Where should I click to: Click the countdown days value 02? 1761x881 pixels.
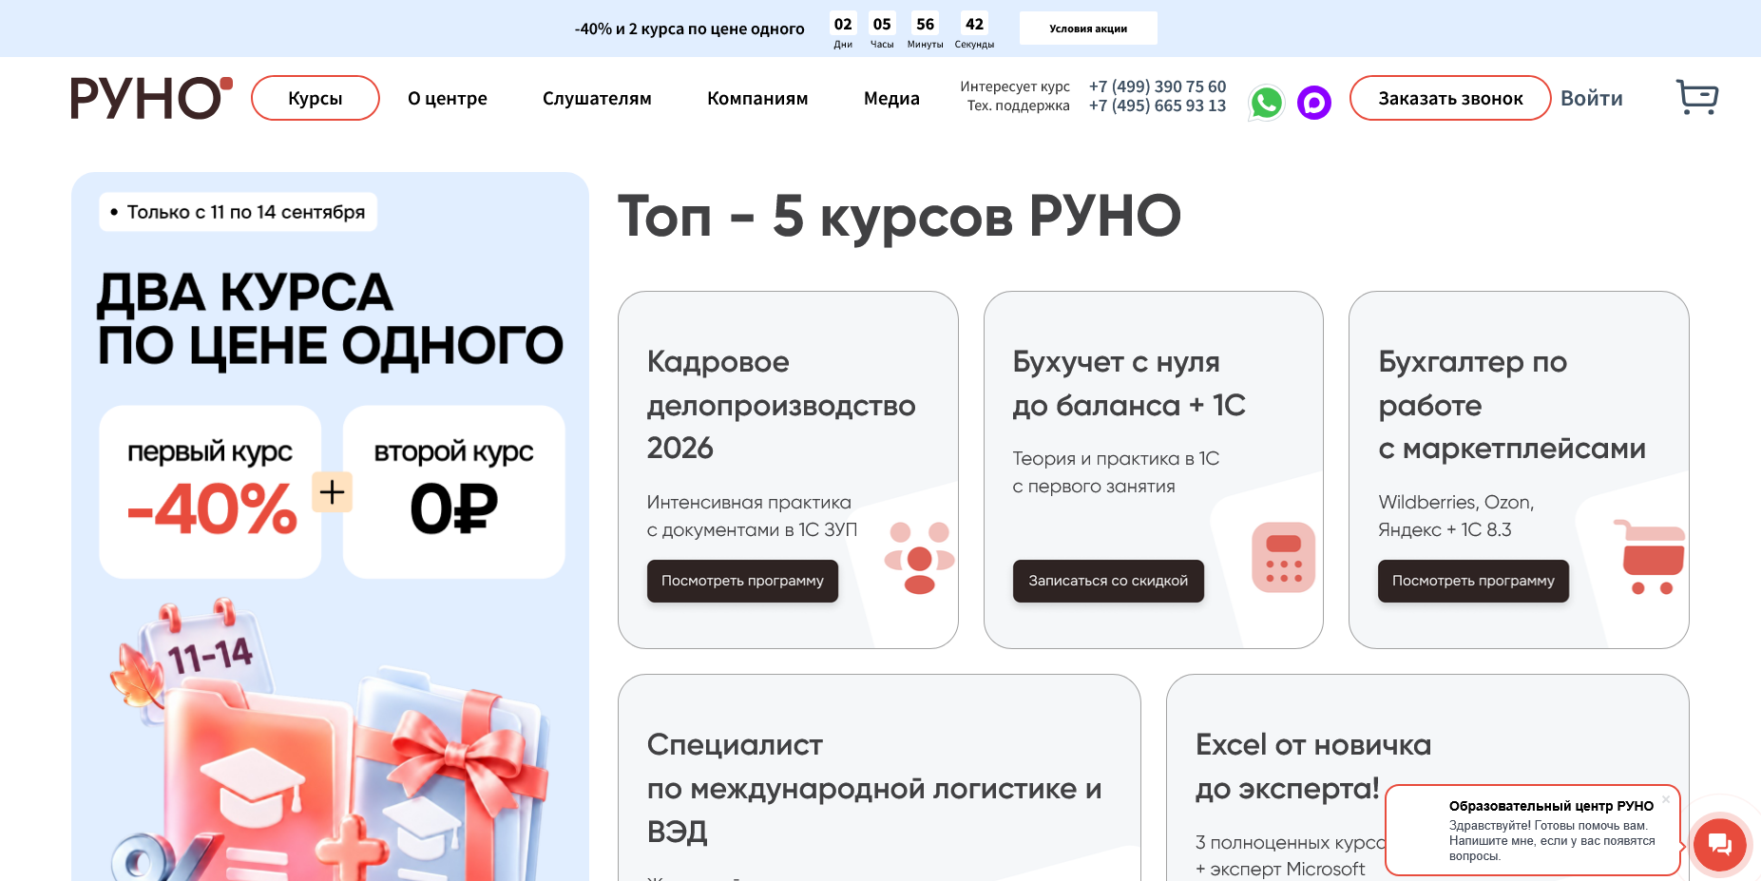coord(843,24)
